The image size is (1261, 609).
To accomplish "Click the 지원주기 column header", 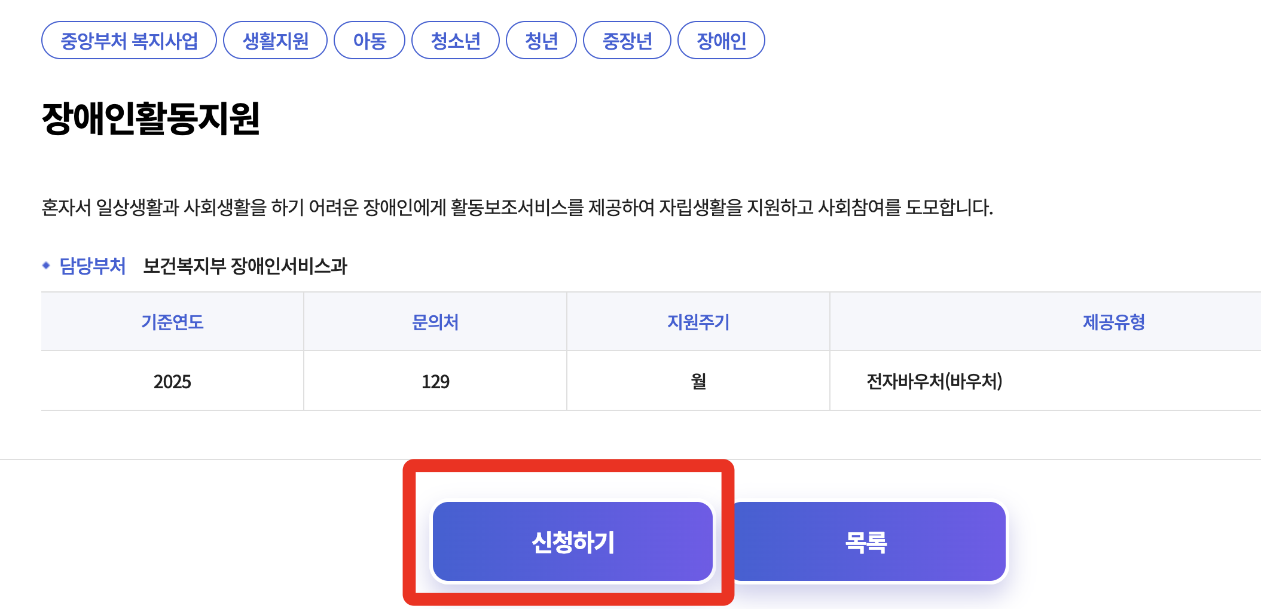I will pos(697,322).
